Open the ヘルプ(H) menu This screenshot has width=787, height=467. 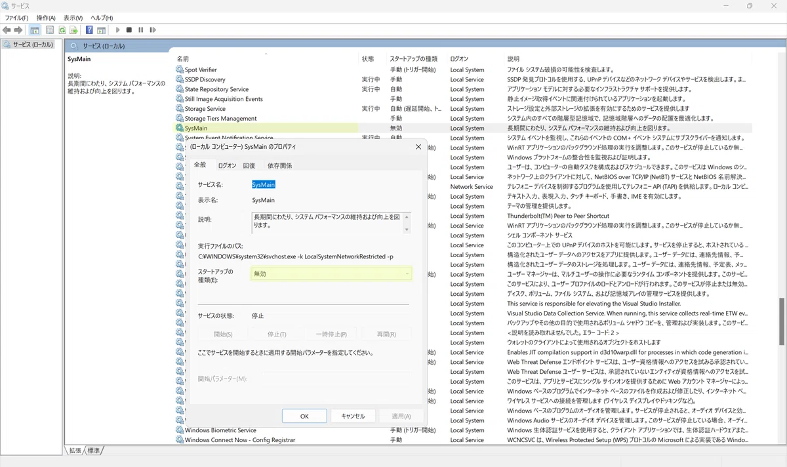click(102, 18)
